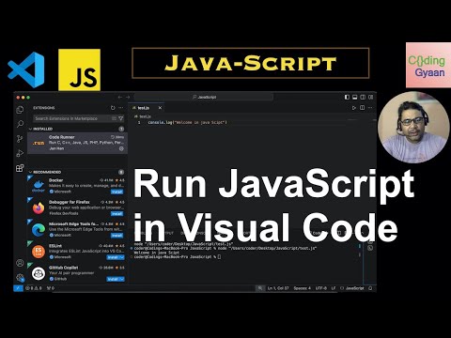The image size is (451, 338).
Task: Open the errors and warnings status item
Action: pos(34,288)
